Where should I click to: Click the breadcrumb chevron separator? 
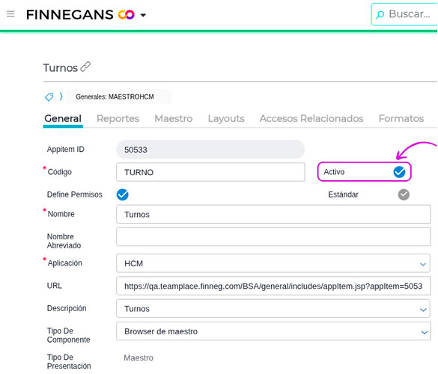tap(61, 96)
